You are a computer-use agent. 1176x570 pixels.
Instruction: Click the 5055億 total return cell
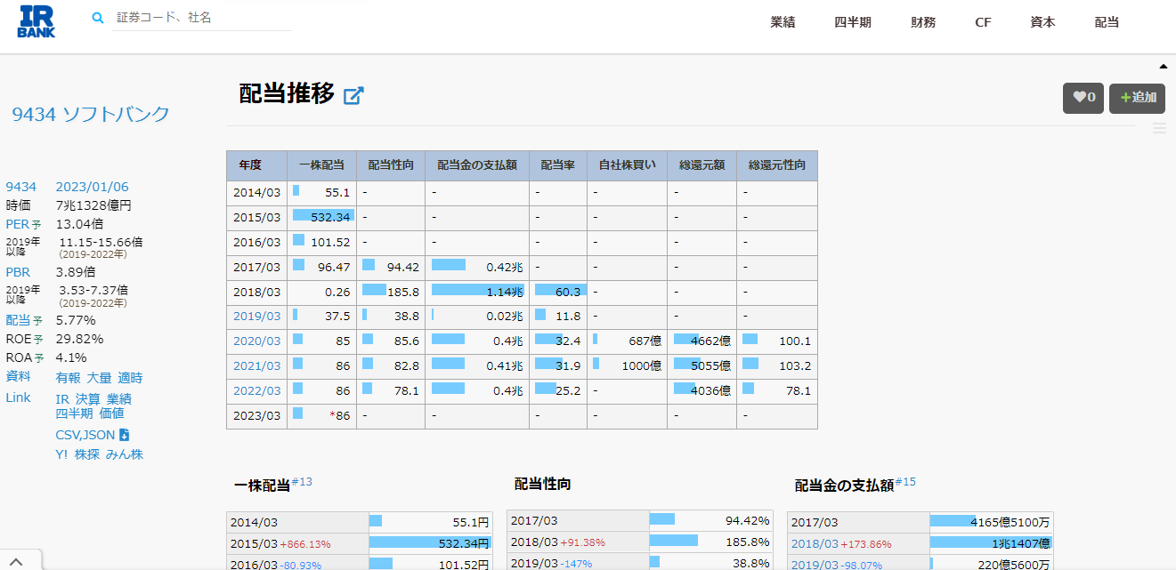[x=702, y=365]
